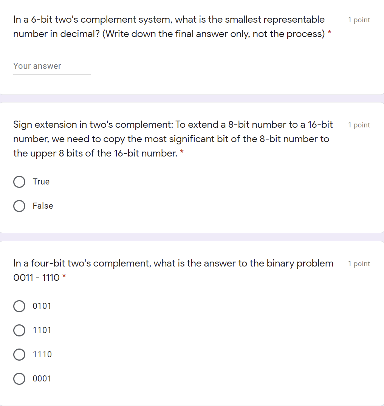Click the 1110 option label text
The height and width of the screenshot is (406, 384).
[x=42, y=355]
